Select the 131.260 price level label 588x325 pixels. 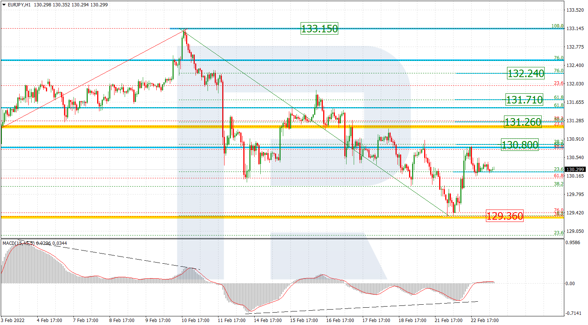click(x=523, y=122)
